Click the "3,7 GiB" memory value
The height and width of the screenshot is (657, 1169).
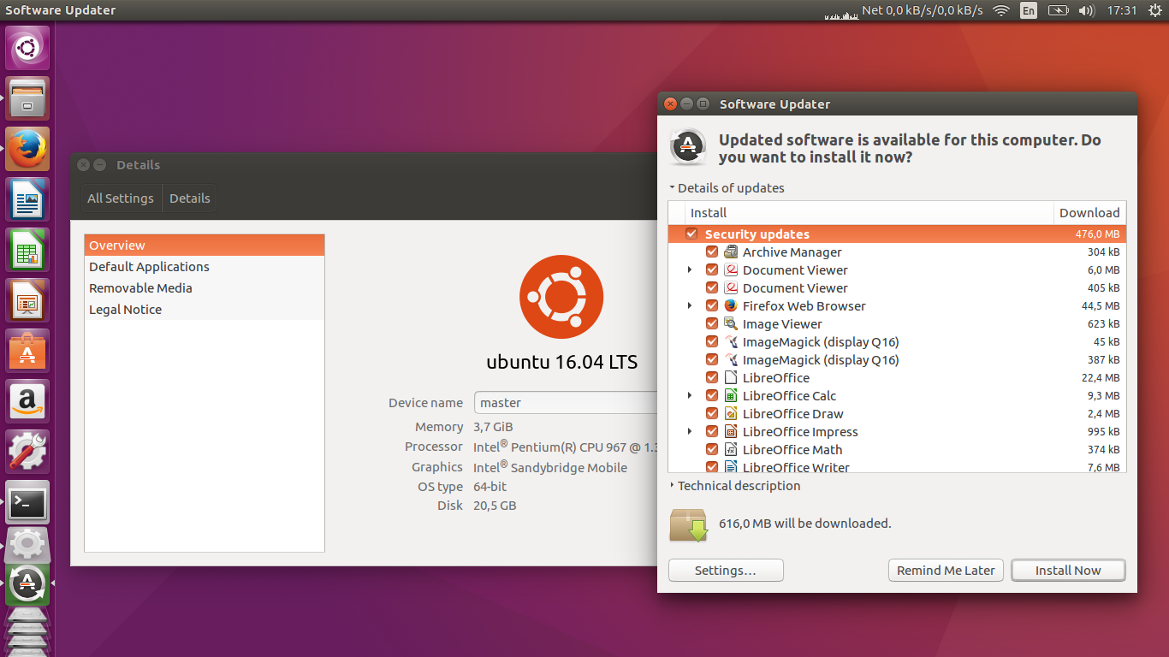(x=493, y=427)
